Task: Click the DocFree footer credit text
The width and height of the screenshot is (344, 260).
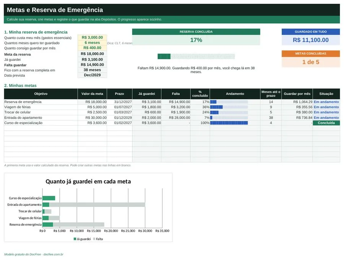Action: point(34,254)
